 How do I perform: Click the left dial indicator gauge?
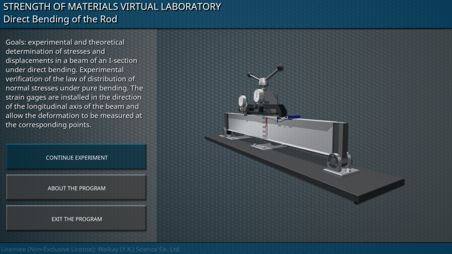(x=243, y=101)
